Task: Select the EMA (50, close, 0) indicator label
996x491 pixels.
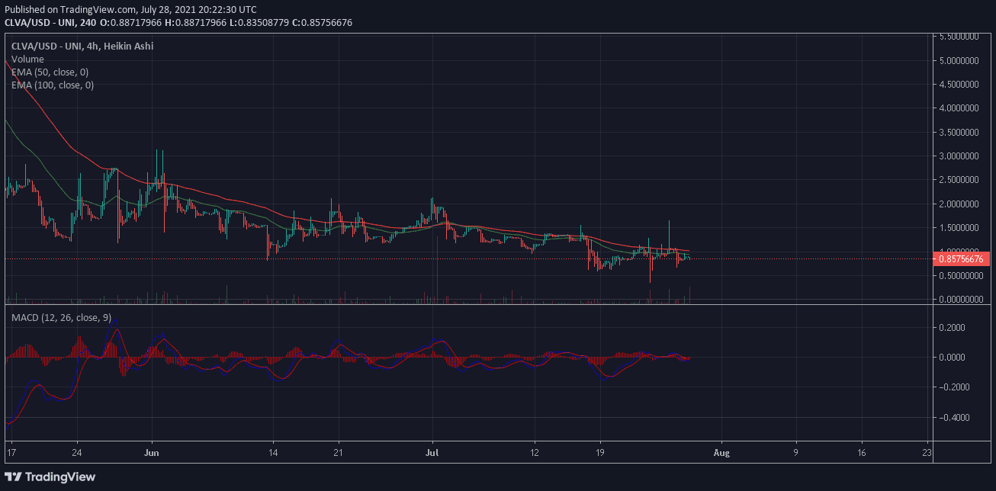Action: (50, 72)
